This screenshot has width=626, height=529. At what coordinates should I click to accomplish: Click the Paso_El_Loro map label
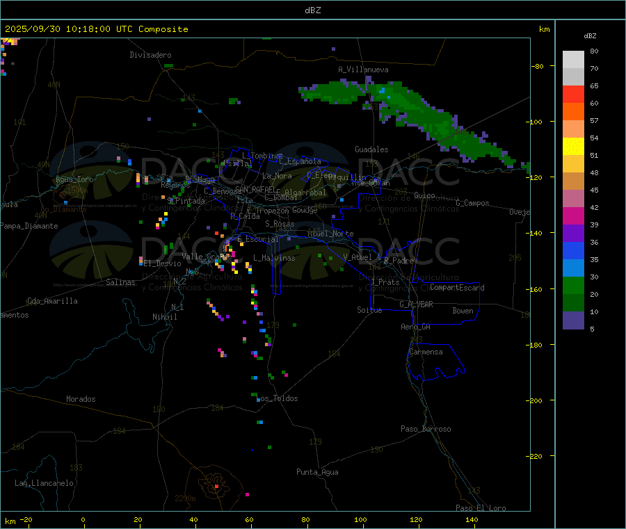[x=481, y=508]
